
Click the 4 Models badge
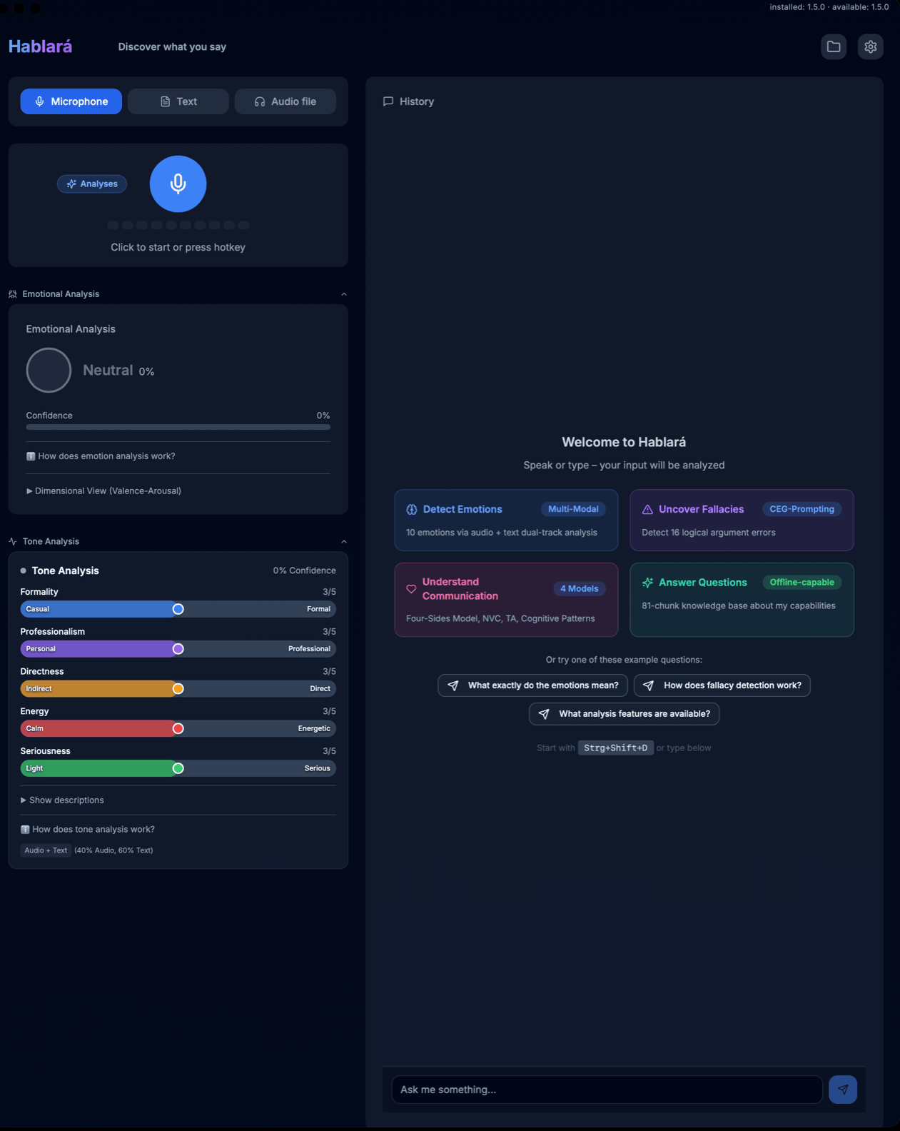point(579,588)
